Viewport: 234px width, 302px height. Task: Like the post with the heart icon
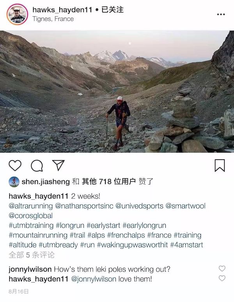coord(15,165)
